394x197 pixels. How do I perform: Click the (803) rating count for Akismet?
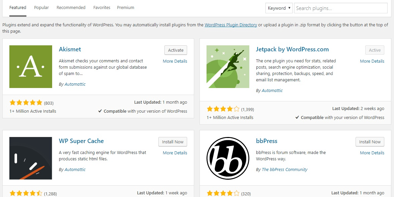point(49,103)
